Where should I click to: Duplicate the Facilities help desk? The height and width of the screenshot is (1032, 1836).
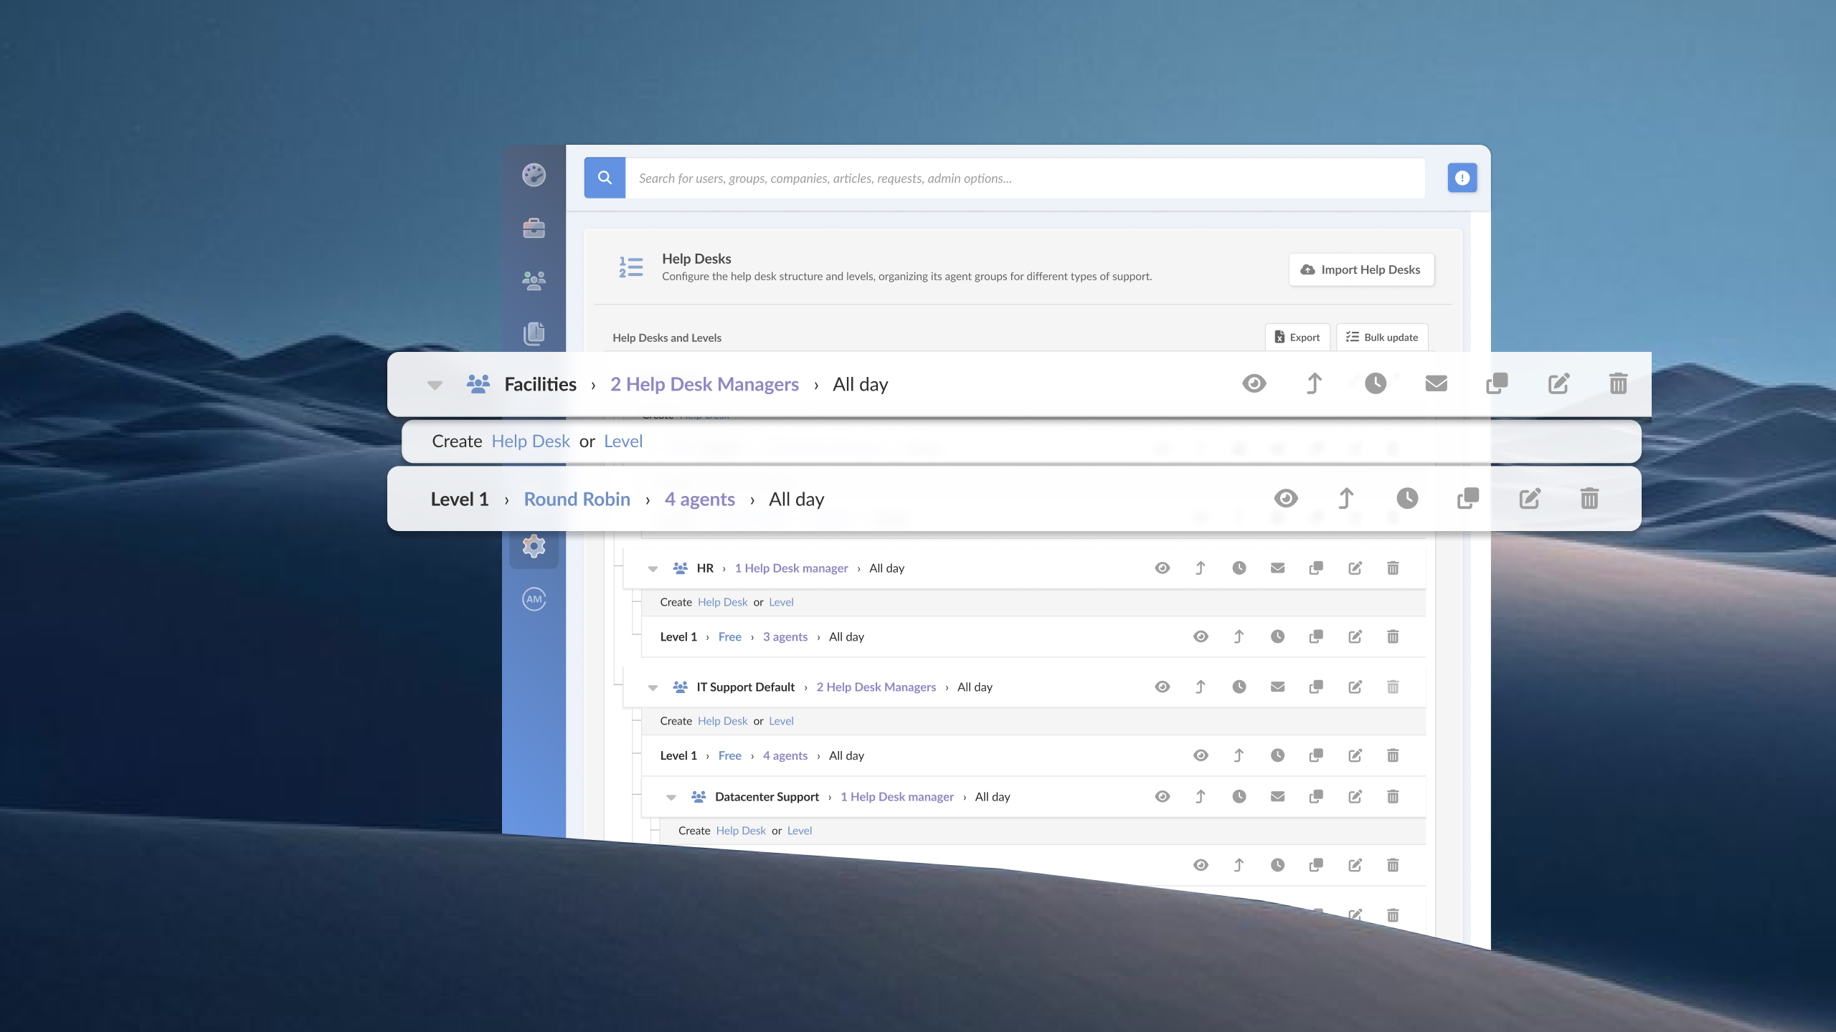[1497, 383]
